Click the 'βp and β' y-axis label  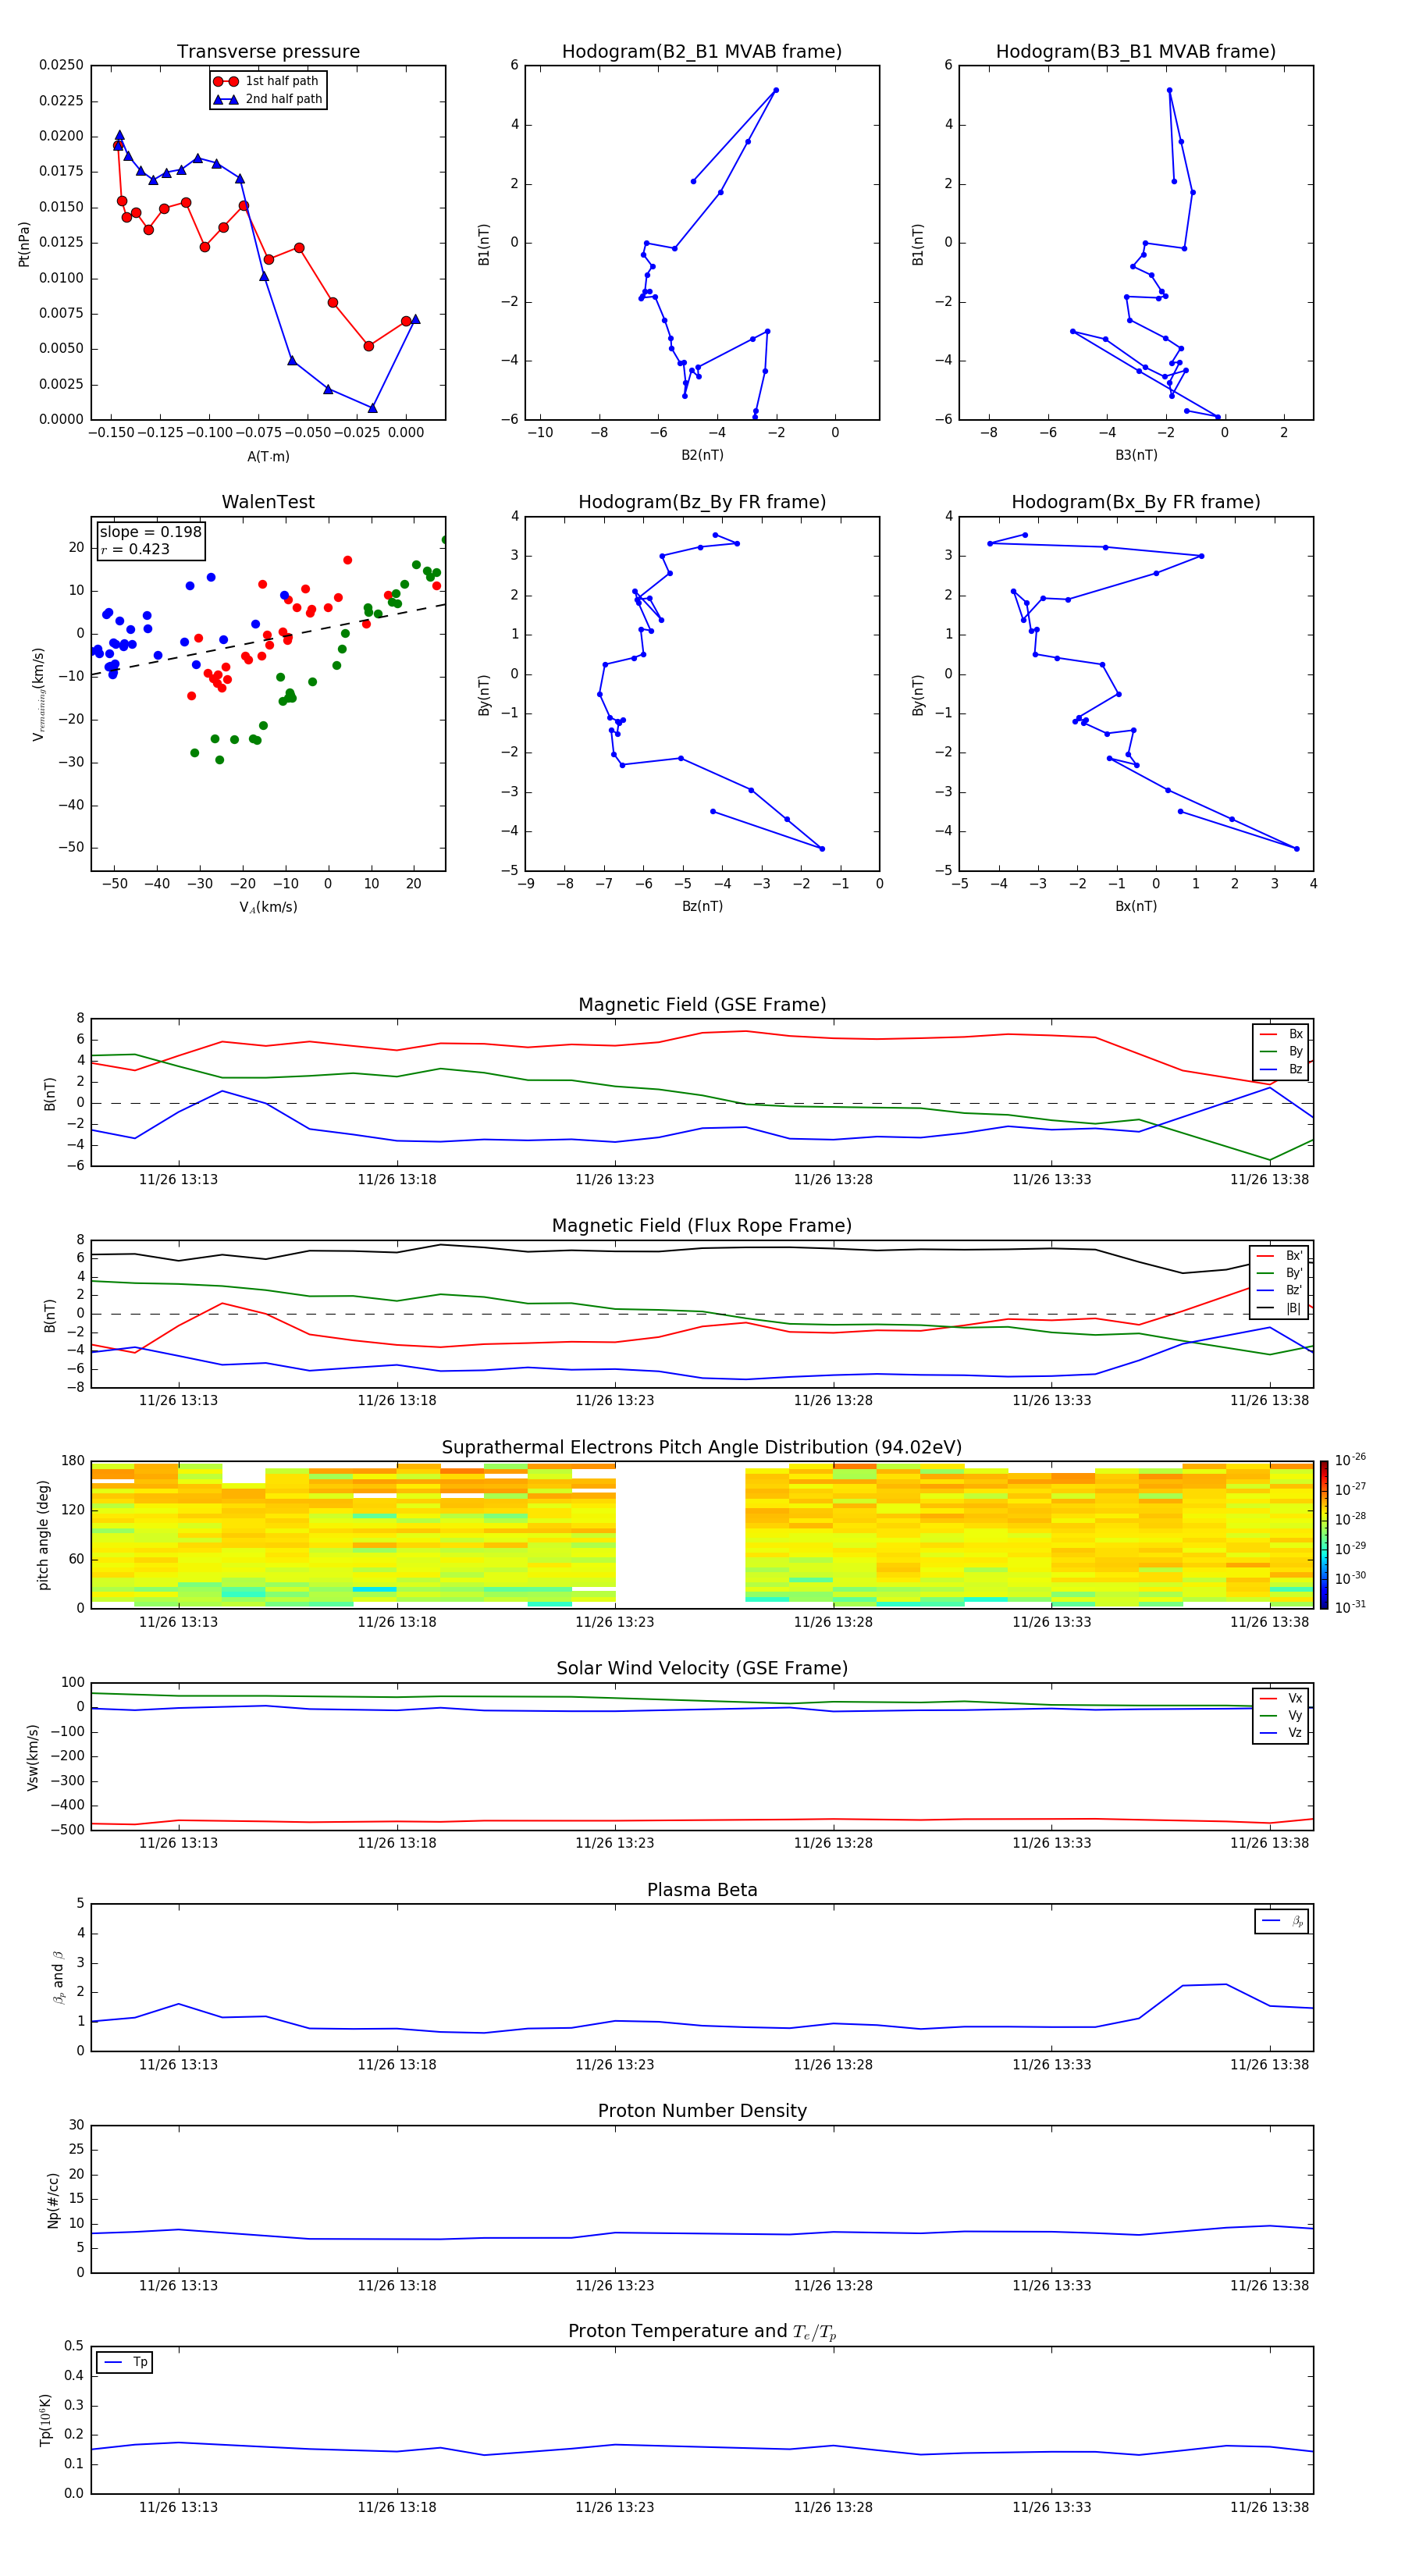coord(58,1977)
